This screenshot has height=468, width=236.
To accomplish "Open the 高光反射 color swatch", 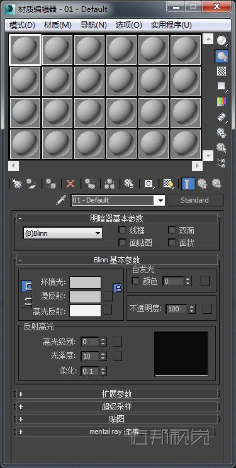I will click(x=85, y=311).
